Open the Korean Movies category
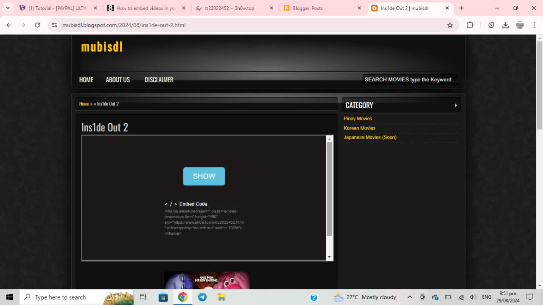This screenshot has height=305, width=543. point(359,128)
